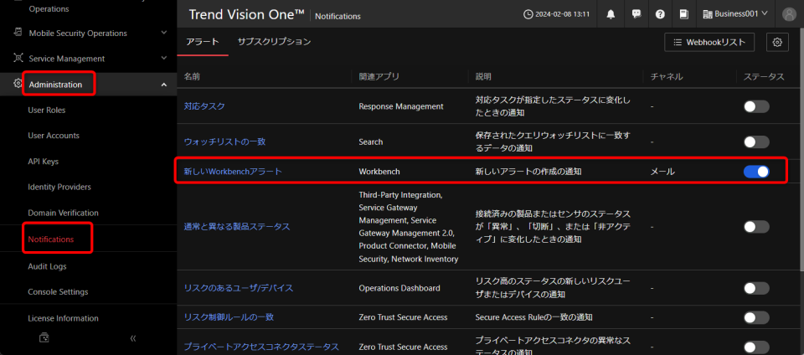
Task: Open Console Settings in sidebar
Action: click(x=58, y=292)
